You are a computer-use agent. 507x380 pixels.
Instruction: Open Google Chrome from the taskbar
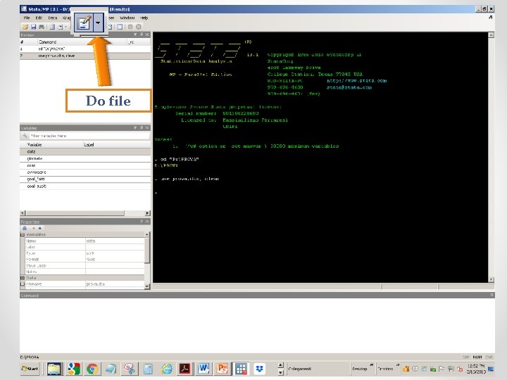pos(92,368)
